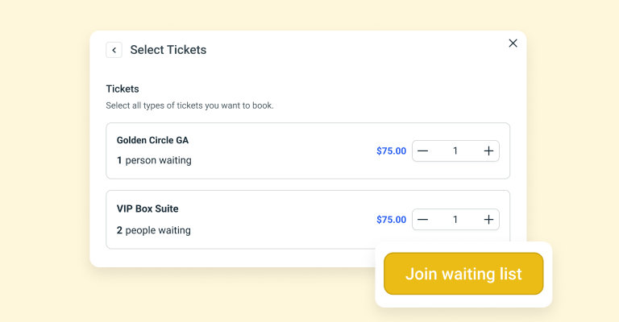Click the $75.00 price for Golden Circle GA
Screen dimensions: 619x322
tap(391, 151)
